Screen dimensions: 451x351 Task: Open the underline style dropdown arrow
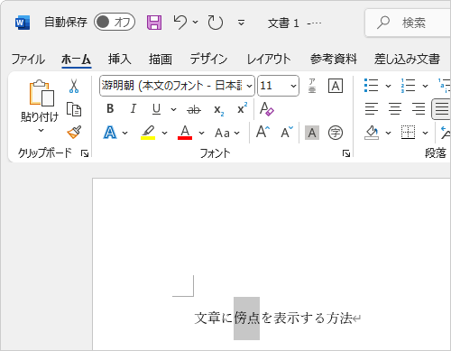tap(173, 109)
